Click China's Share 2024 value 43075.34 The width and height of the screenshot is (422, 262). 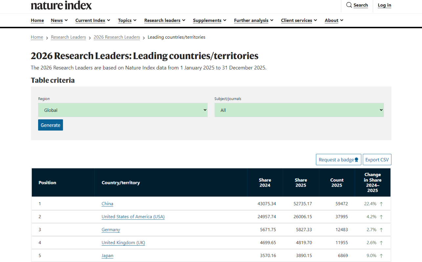click(x=267, y=204)
